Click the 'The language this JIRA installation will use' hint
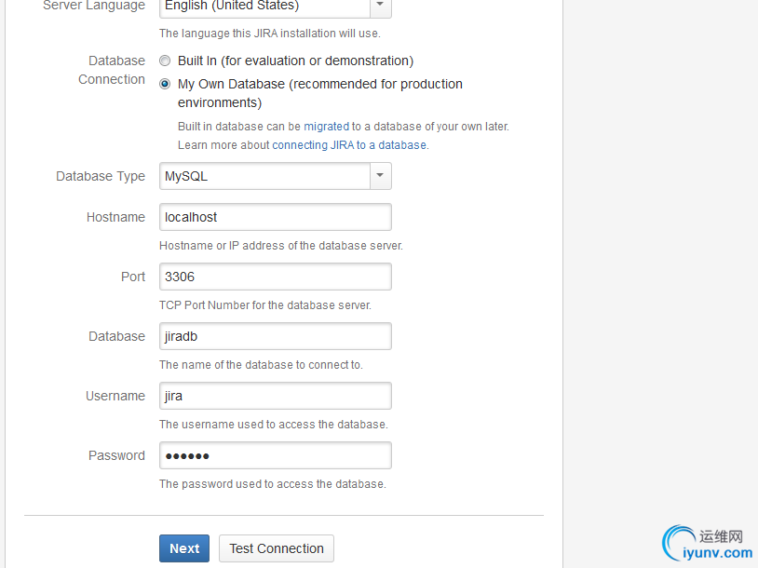This screenshot has width=758, height=568. pos(270,34)
